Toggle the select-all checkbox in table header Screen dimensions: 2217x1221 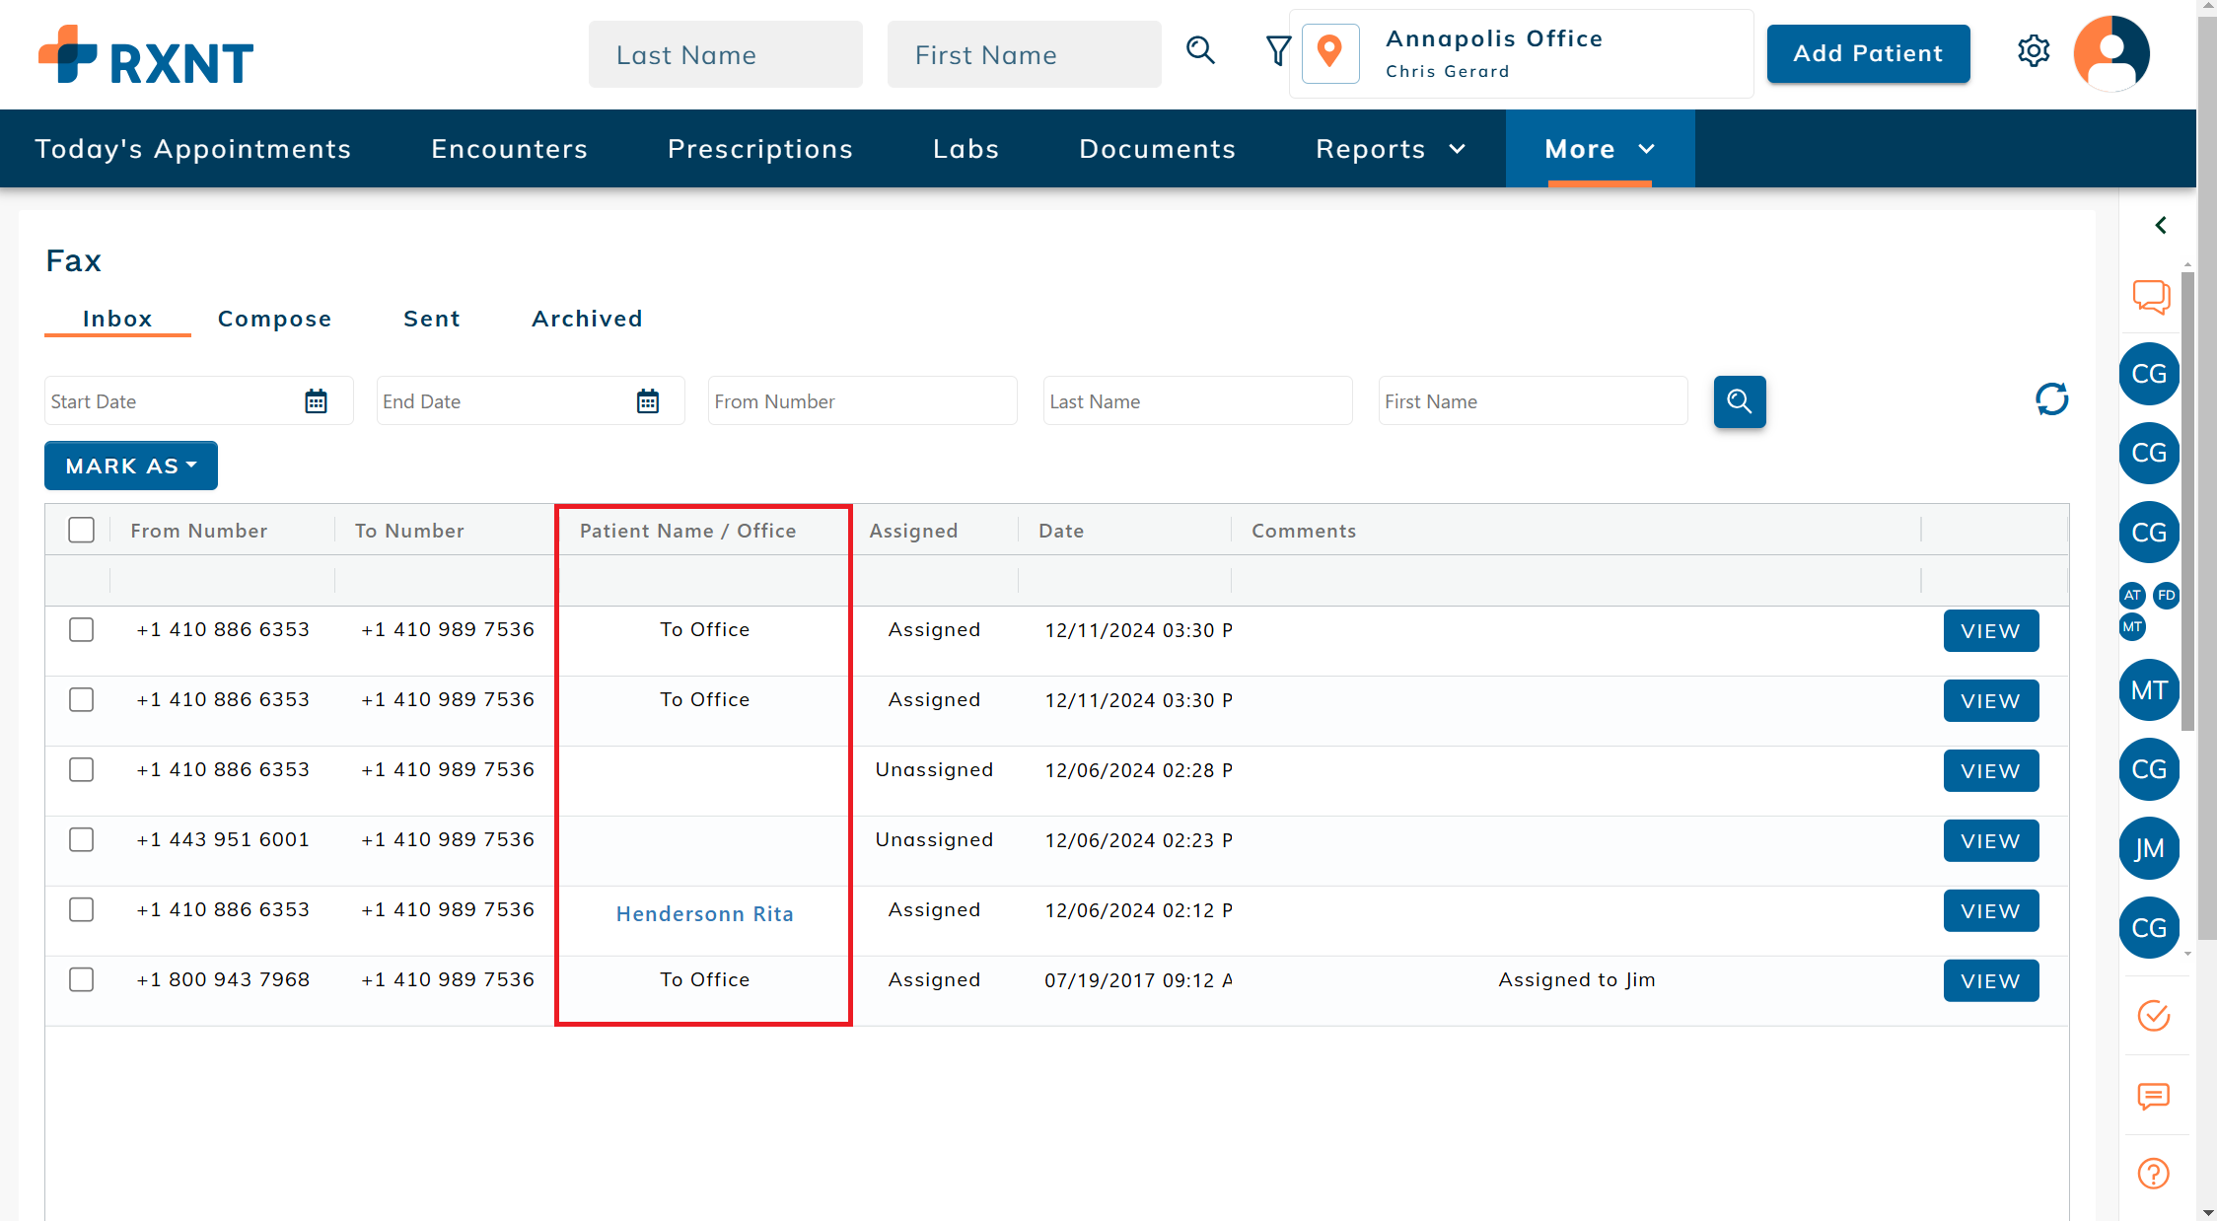pyautogui.click(x=82, y=530)
